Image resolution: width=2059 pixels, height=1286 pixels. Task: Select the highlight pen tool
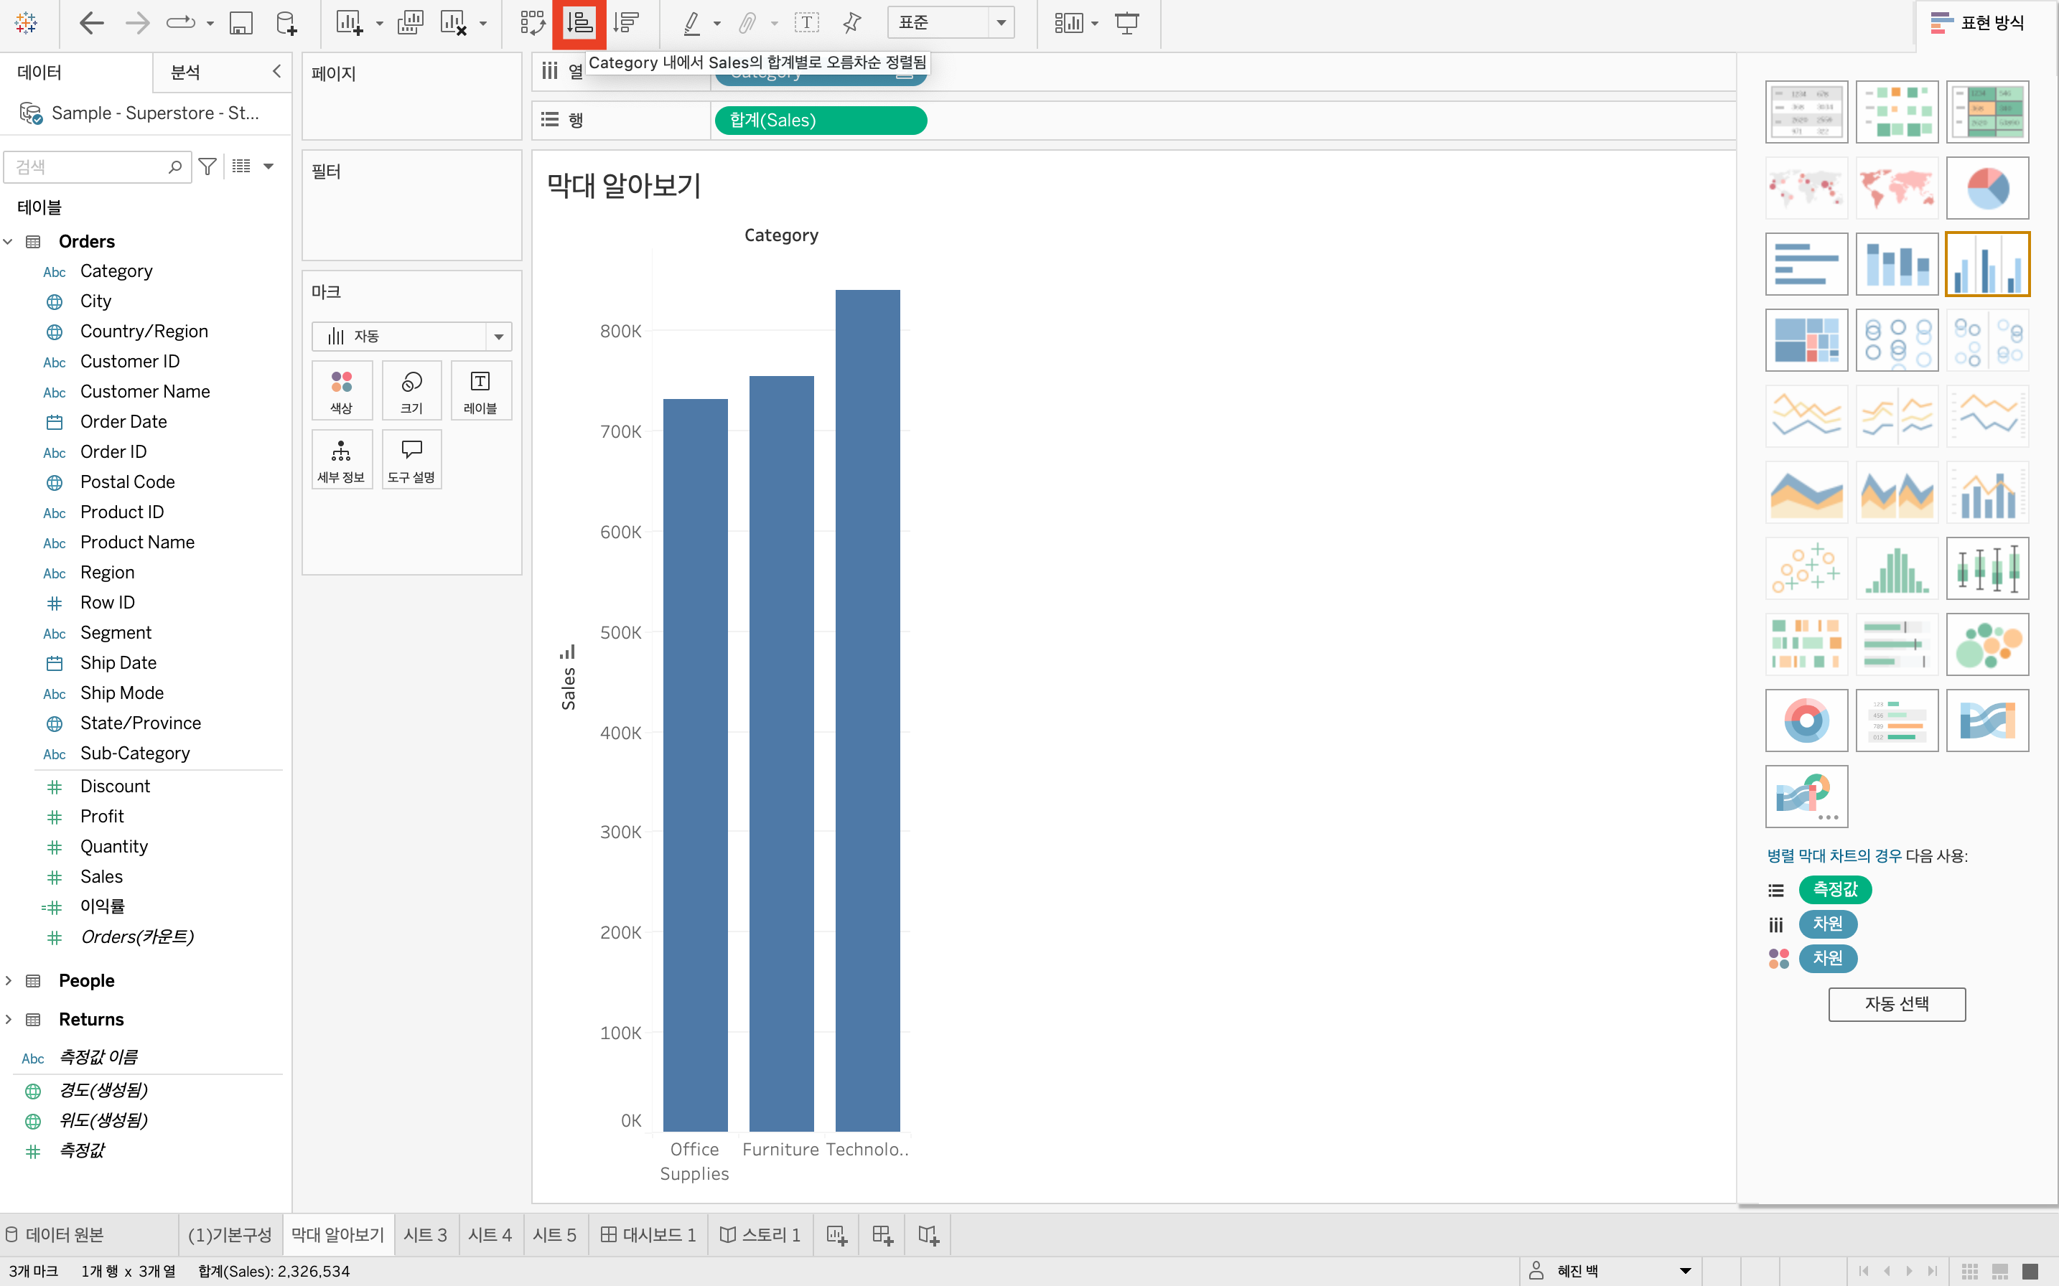[x=692, y=23]
